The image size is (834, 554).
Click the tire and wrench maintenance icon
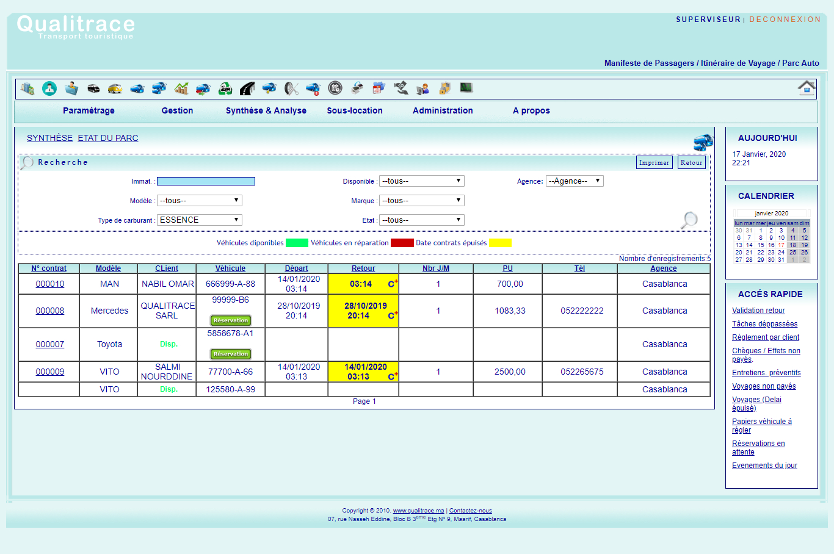(291, 88)
